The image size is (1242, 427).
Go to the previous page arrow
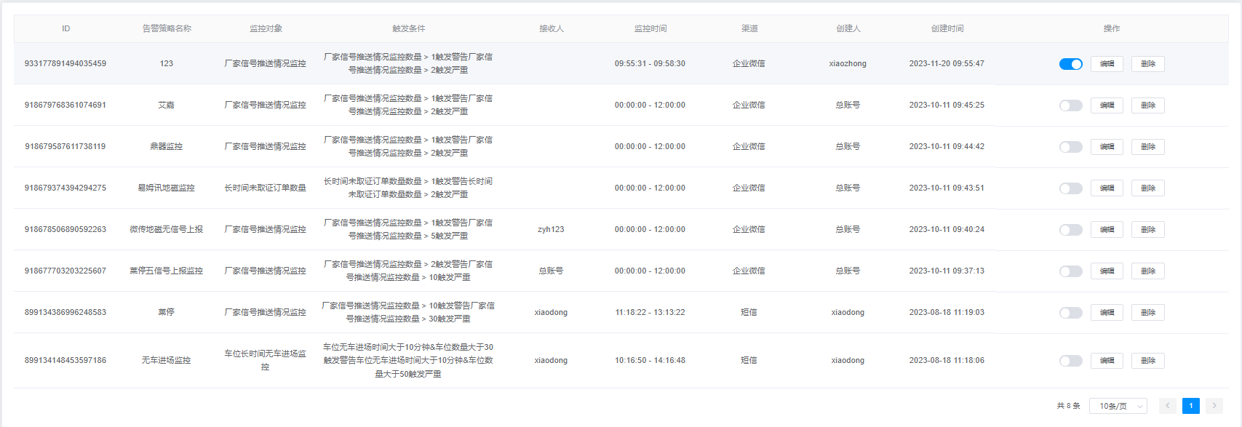pyautogui.click(x=1168, y=406)
